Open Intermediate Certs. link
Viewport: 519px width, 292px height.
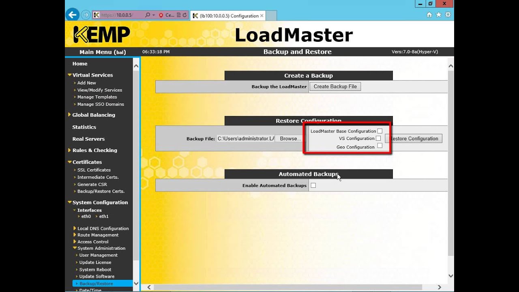(98, 177)
